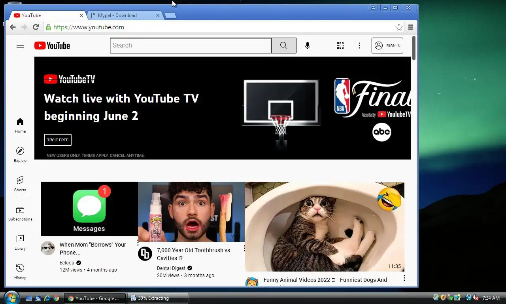Select YouTube - Google taskbar button

(95, 298)
